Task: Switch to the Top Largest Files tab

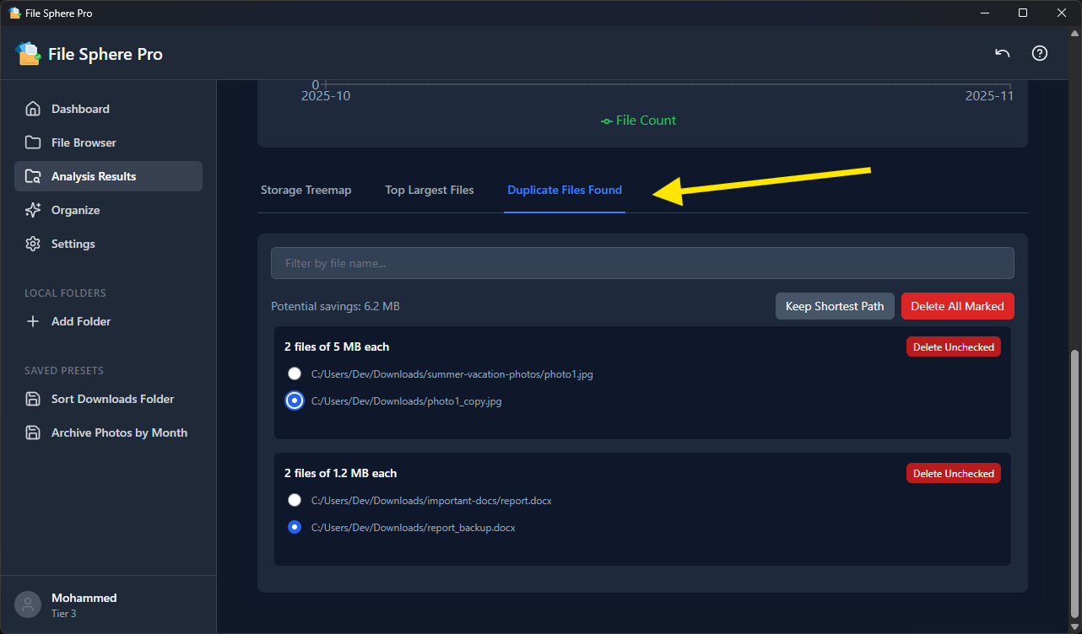Action: [430, 190]
